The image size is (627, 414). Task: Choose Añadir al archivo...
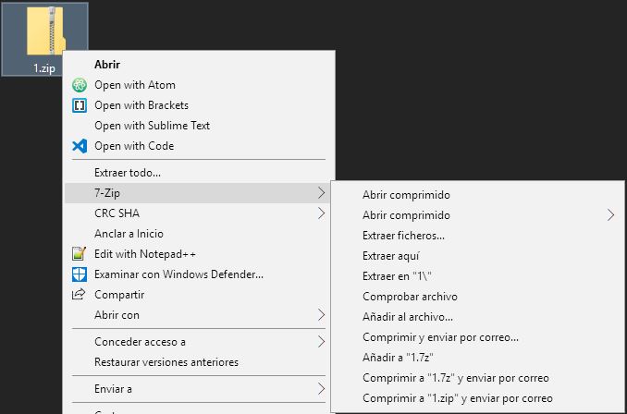click(477, 317)
